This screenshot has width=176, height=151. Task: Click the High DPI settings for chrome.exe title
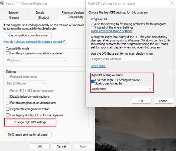point(111,4)
